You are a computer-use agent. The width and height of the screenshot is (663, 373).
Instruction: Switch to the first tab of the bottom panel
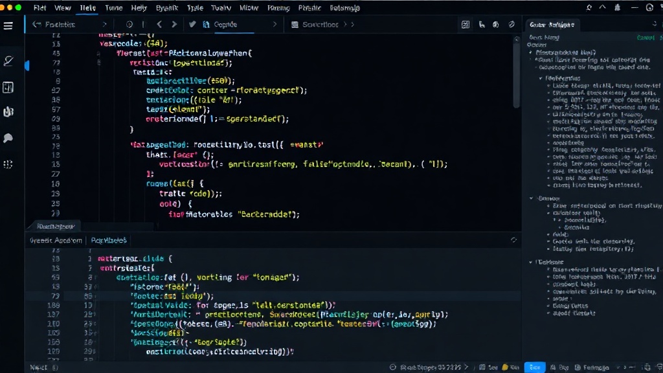[x=56, y=240]
